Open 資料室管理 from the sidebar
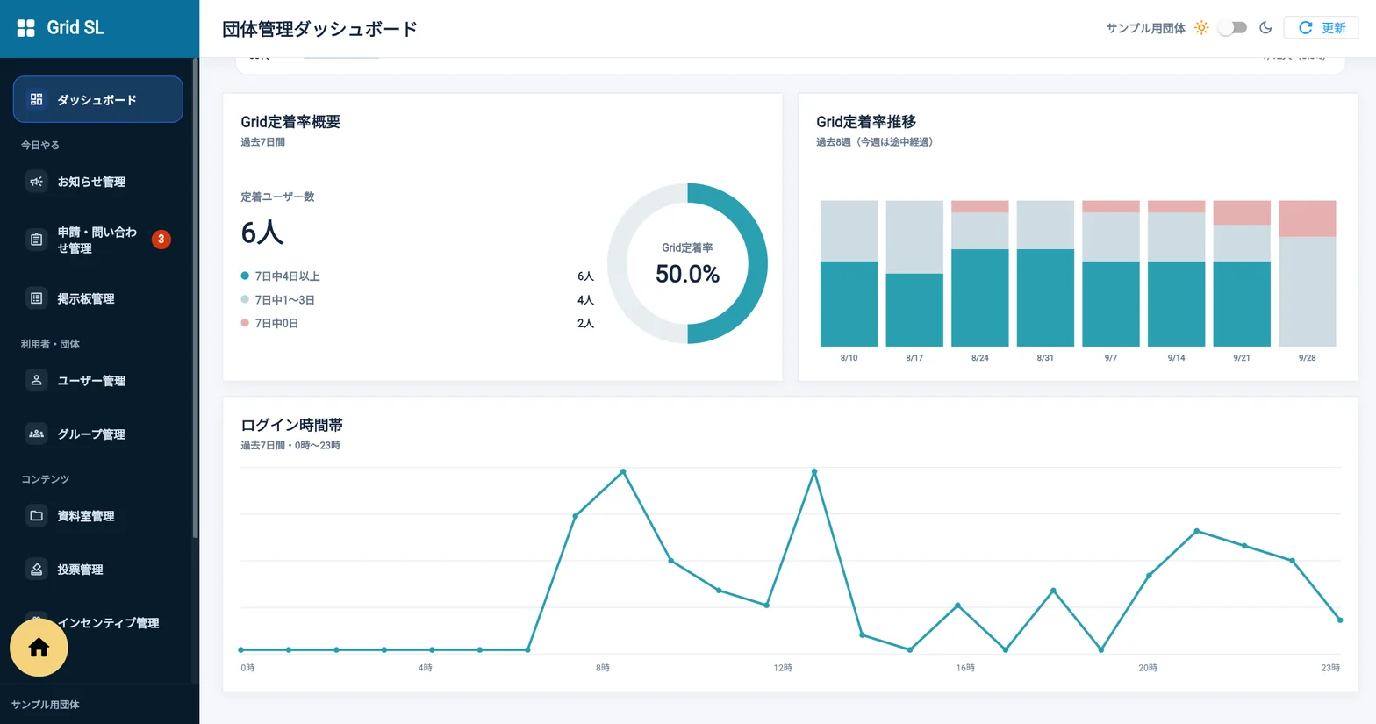Screen dimensions: 1376x724 98,516
